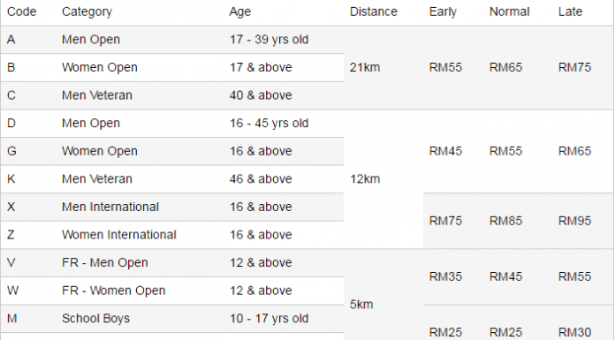Click the FR - Women Open row
Screen dimensions: 615x340
[x=172, y=291]
